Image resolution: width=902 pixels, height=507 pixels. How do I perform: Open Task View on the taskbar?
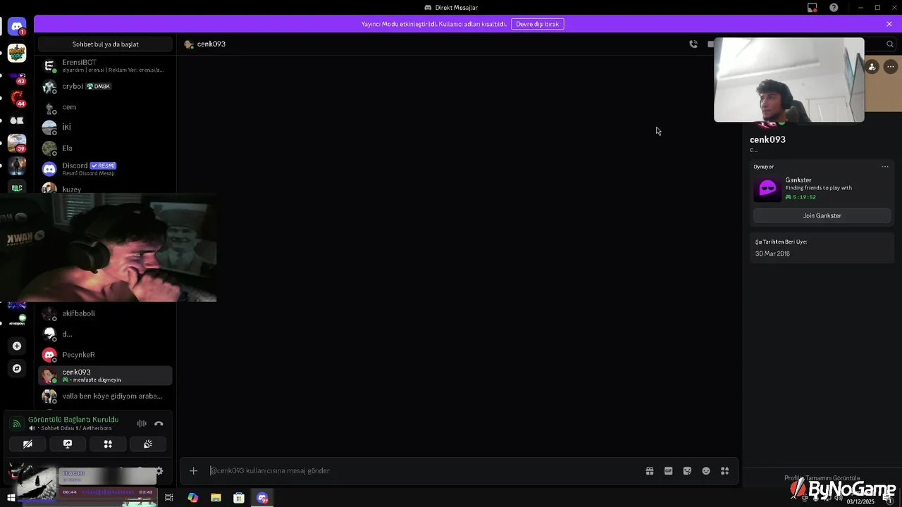coord(169,498)
